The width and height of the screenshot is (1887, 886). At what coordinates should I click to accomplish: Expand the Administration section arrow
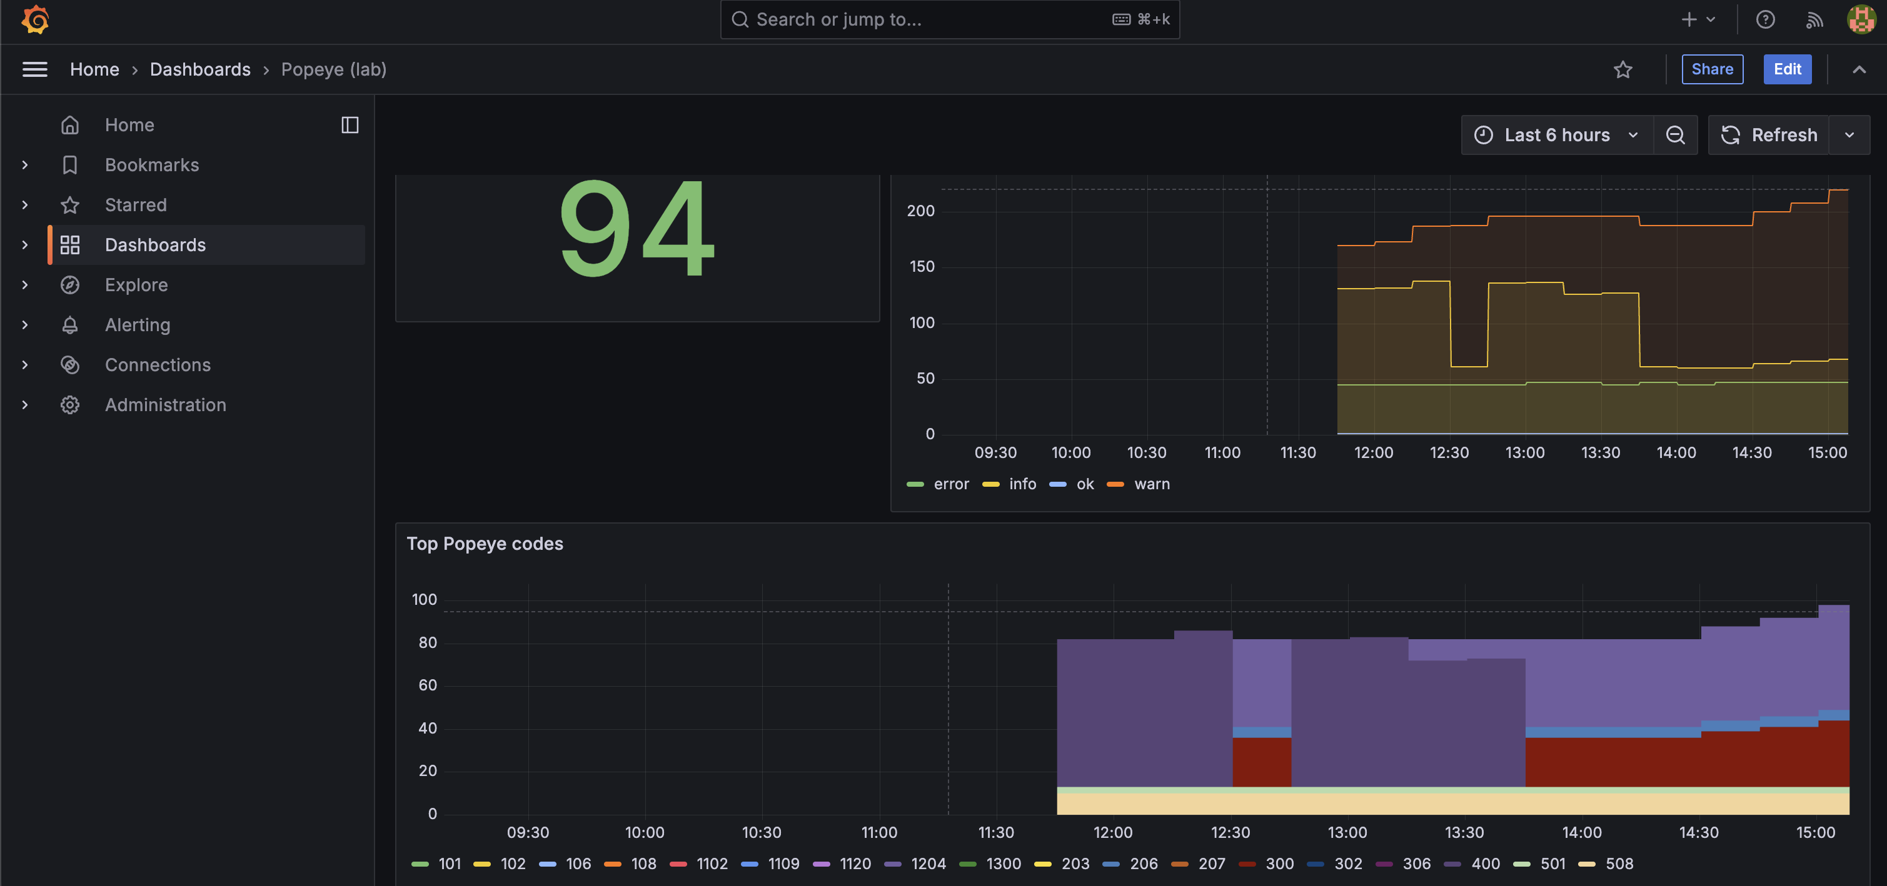click(x=25, y=405)
